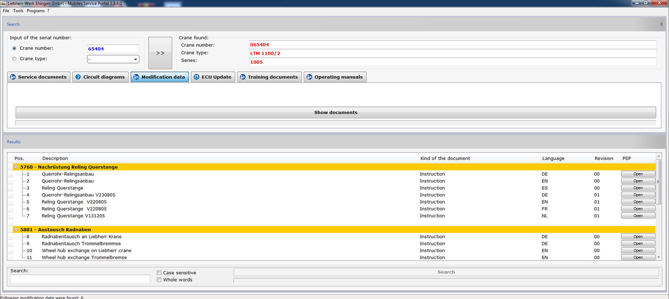Enable the Case sensitive checkbox
This screenshot has width=669, height=299.
[159, 273]
